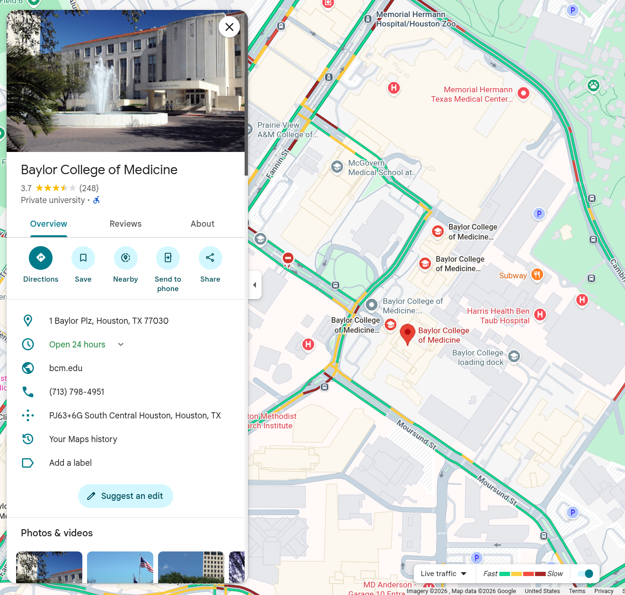
Task: Switch to the Overview tab
Action: coord(49,224)
